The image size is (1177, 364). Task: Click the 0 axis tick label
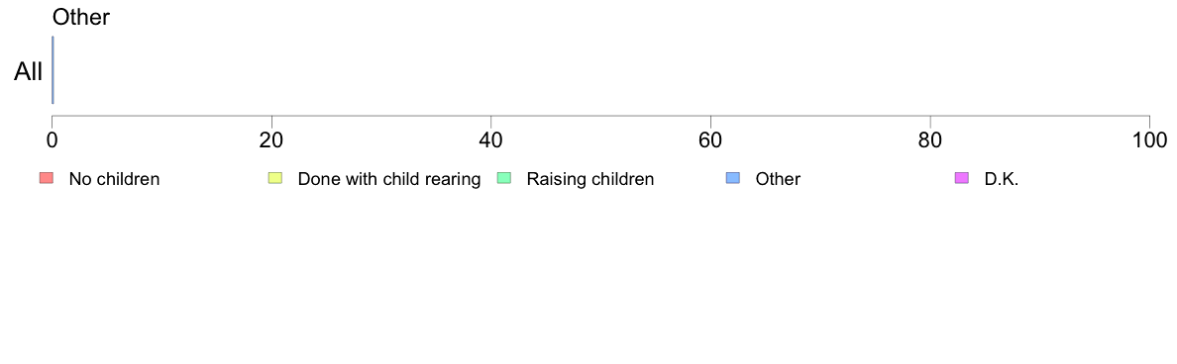pyautogui.click(x=52, y=139)
